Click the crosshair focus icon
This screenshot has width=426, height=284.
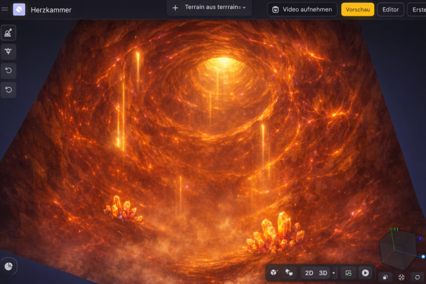point(401,277)
